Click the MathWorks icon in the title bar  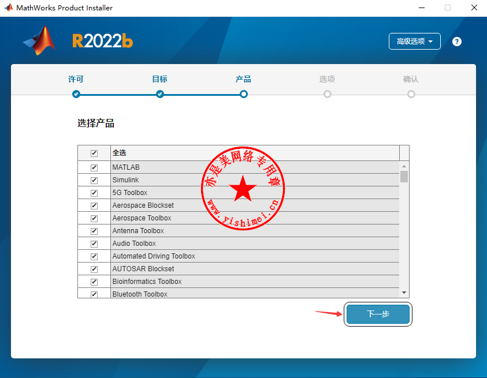(9, 8)
